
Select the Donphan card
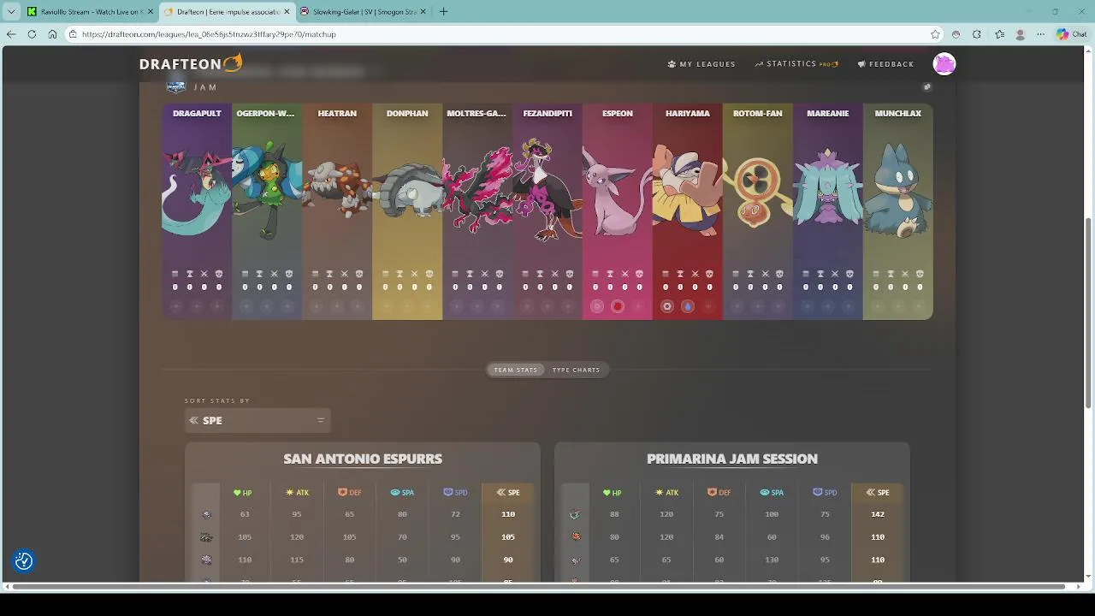(407, 211)
